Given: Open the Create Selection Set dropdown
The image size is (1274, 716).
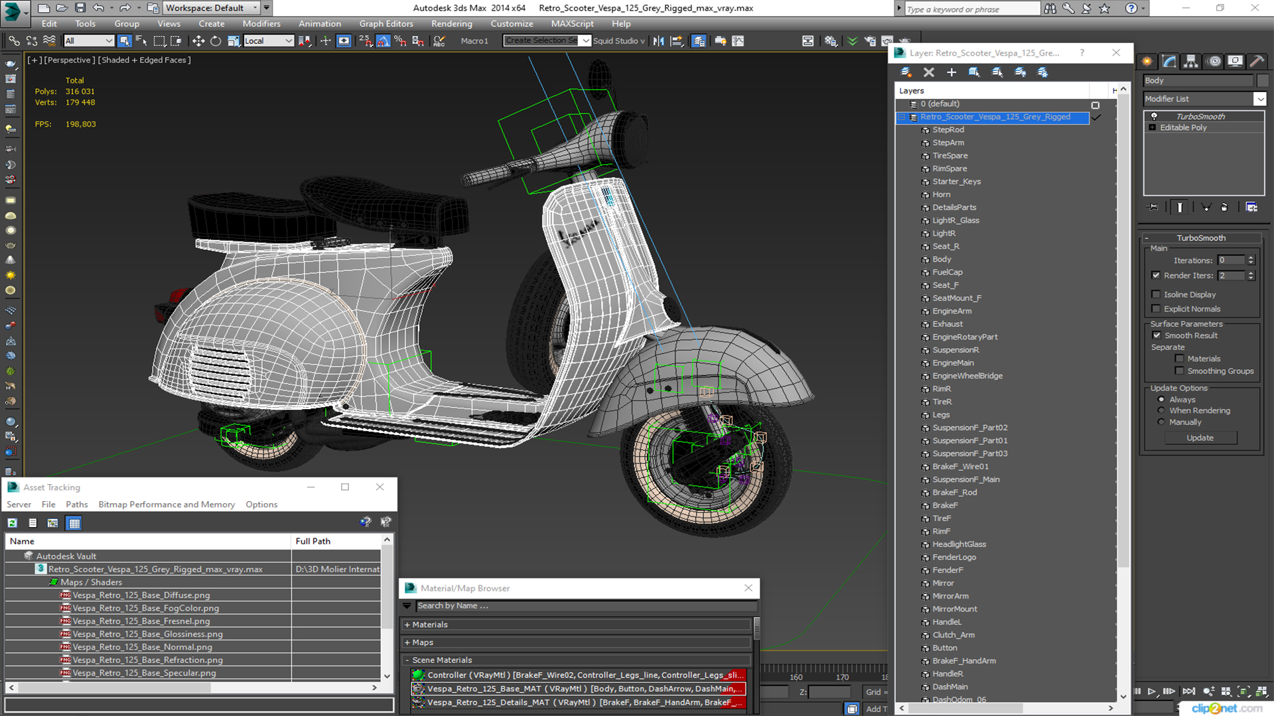Looking at the screenshot, I should pos(585,41).
